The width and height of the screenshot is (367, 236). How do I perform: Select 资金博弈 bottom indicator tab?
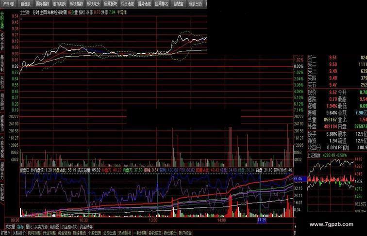(86, 227)
